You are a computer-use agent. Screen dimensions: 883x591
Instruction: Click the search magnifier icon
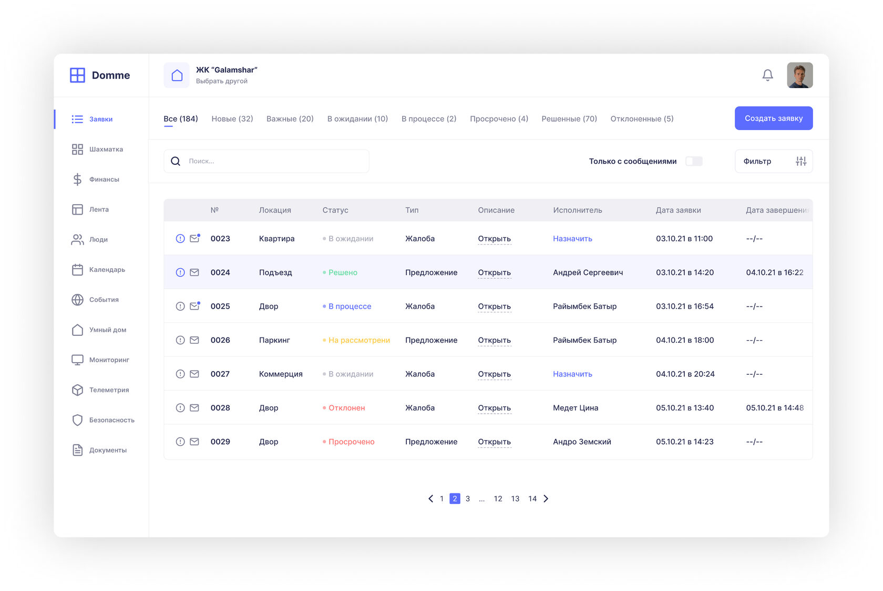(176, 161)
